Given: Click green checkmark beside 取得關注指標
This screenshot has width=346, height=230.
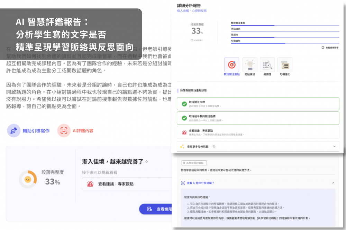Looking at the screenshot, I should pyautogui.click(x=184, y=104).
